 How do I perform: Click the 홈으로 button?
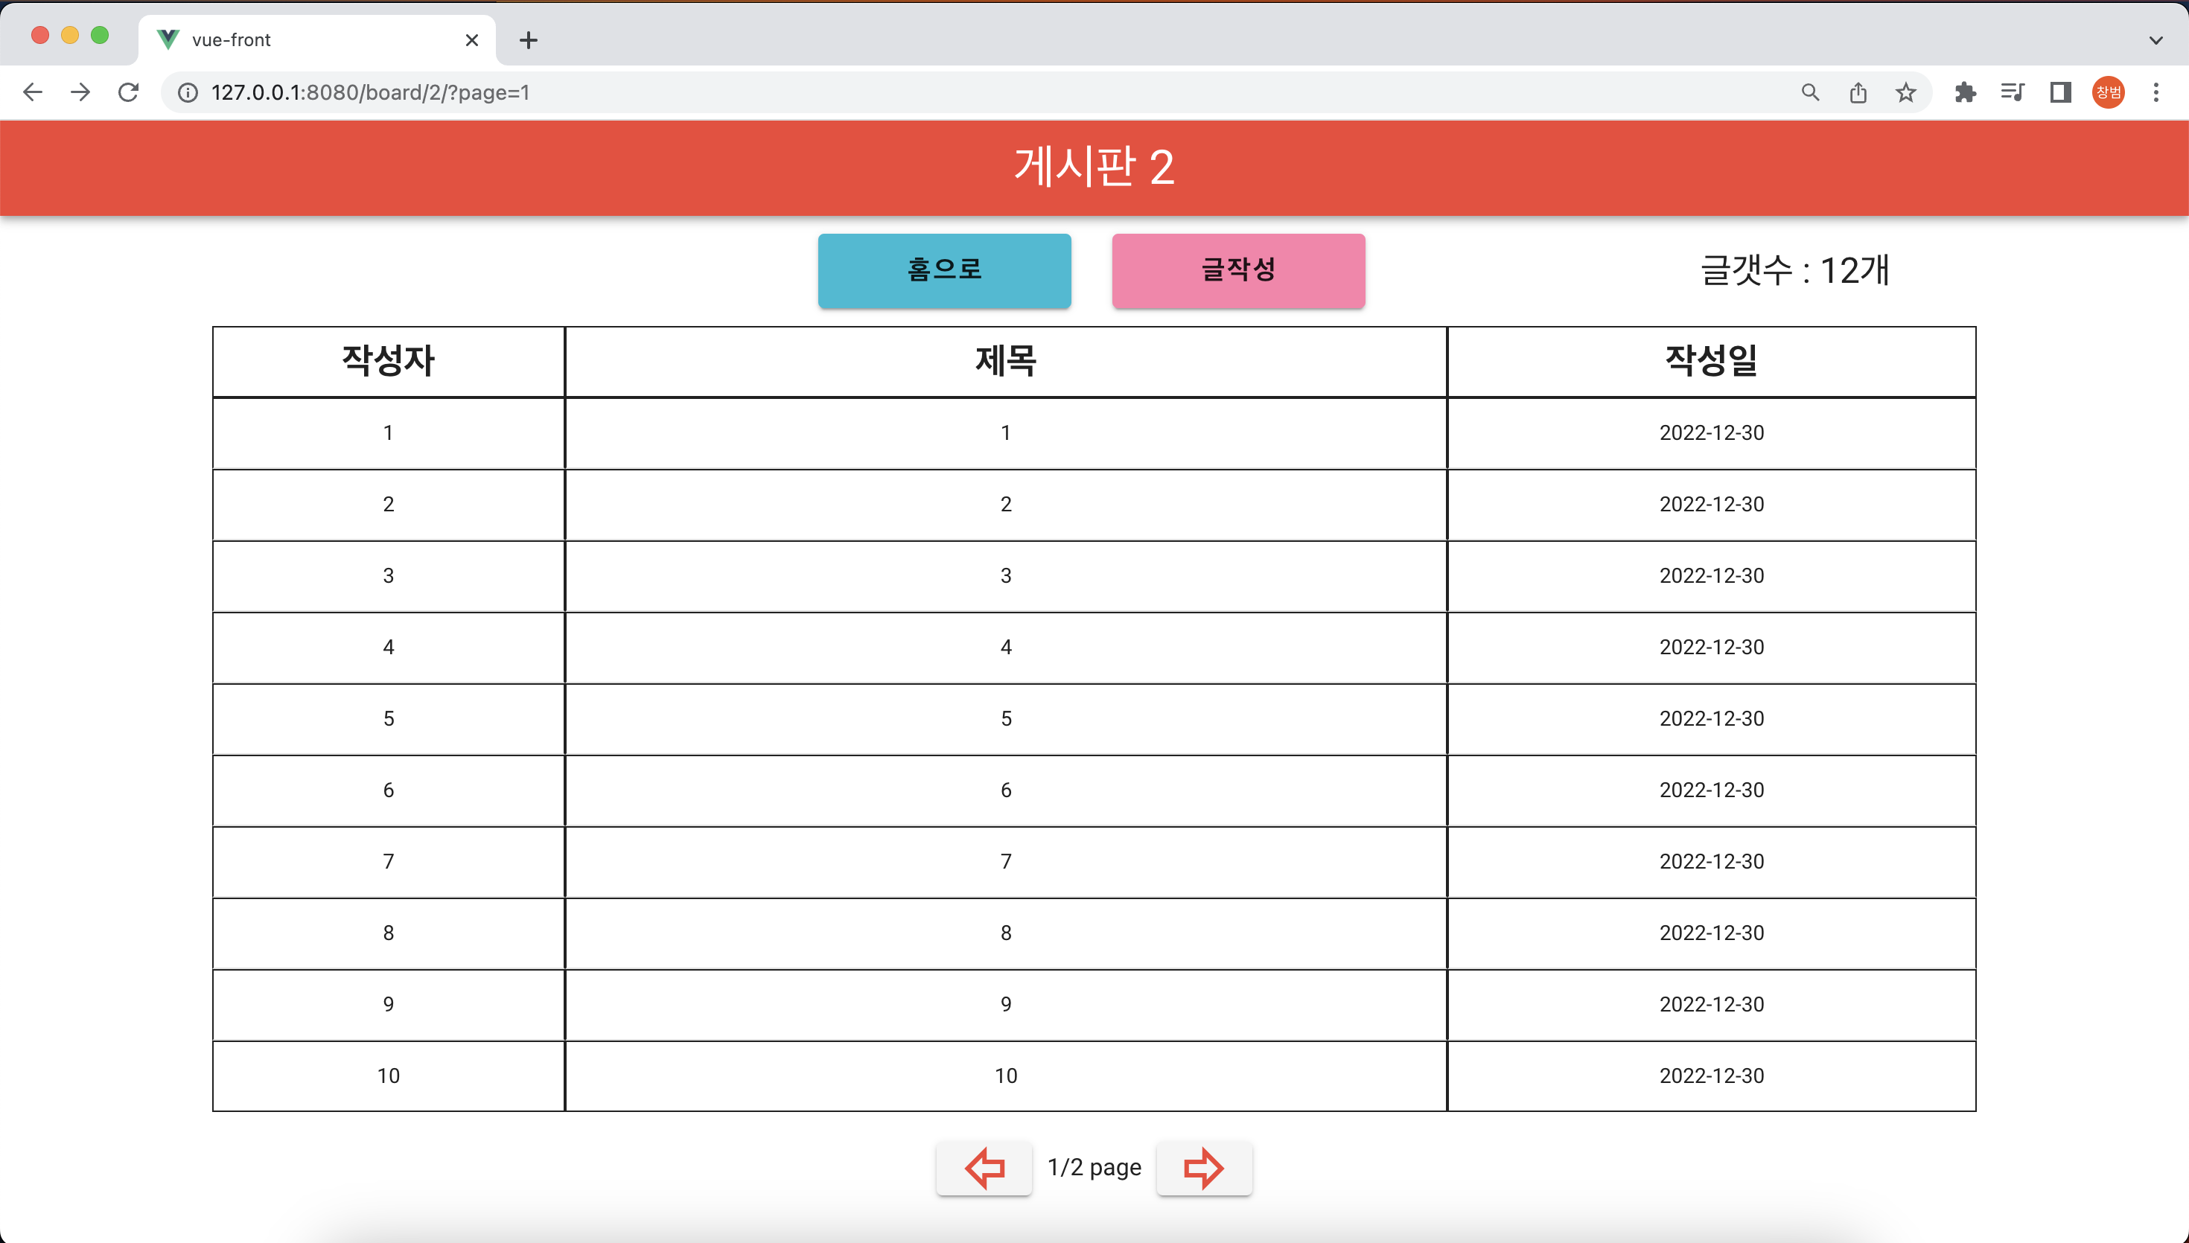[944, 271]
